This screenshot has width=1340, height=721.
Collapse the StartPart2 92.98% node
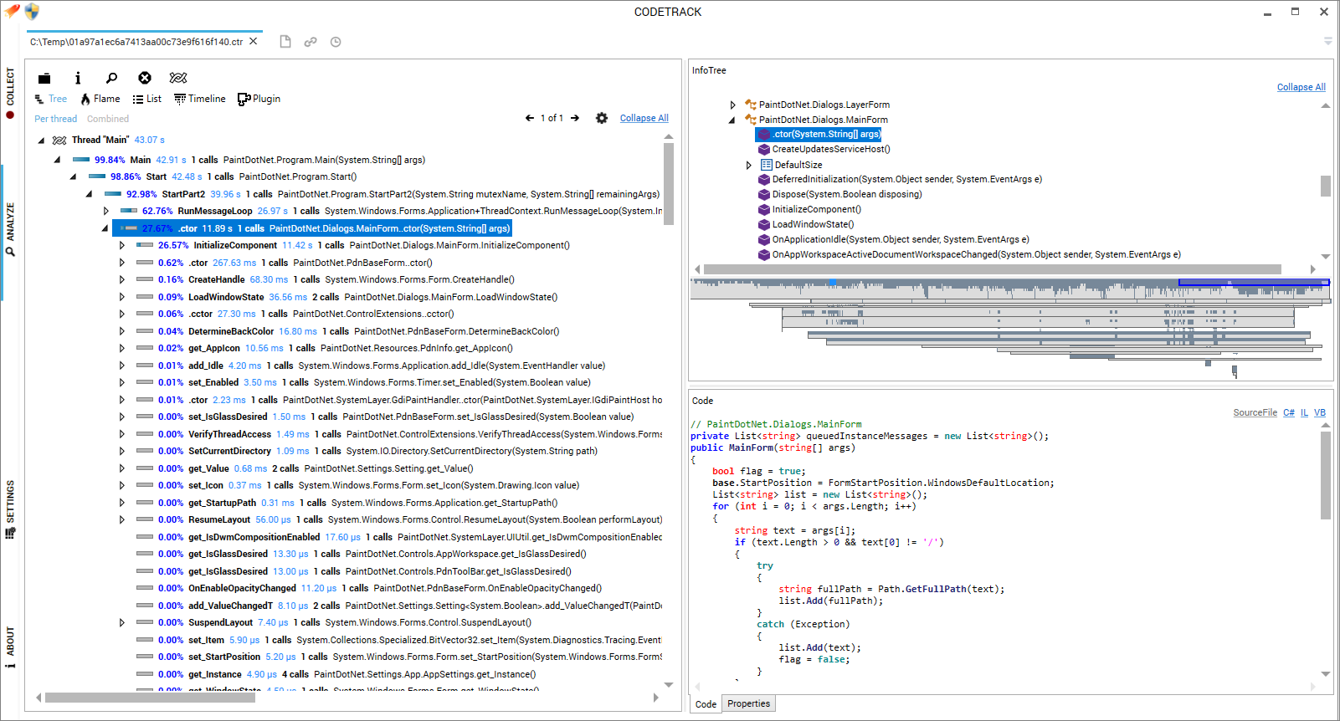pyautogui.click(x=89, y=194)
